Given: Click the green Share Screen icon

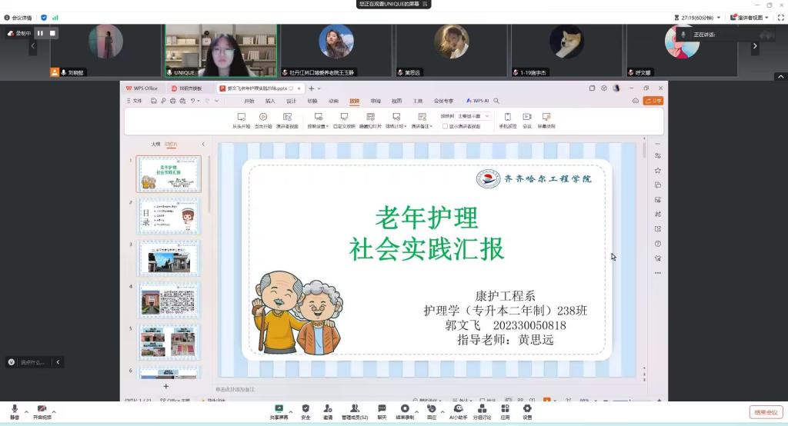Looking at the screenshot, I should click(x=279, y=409).
